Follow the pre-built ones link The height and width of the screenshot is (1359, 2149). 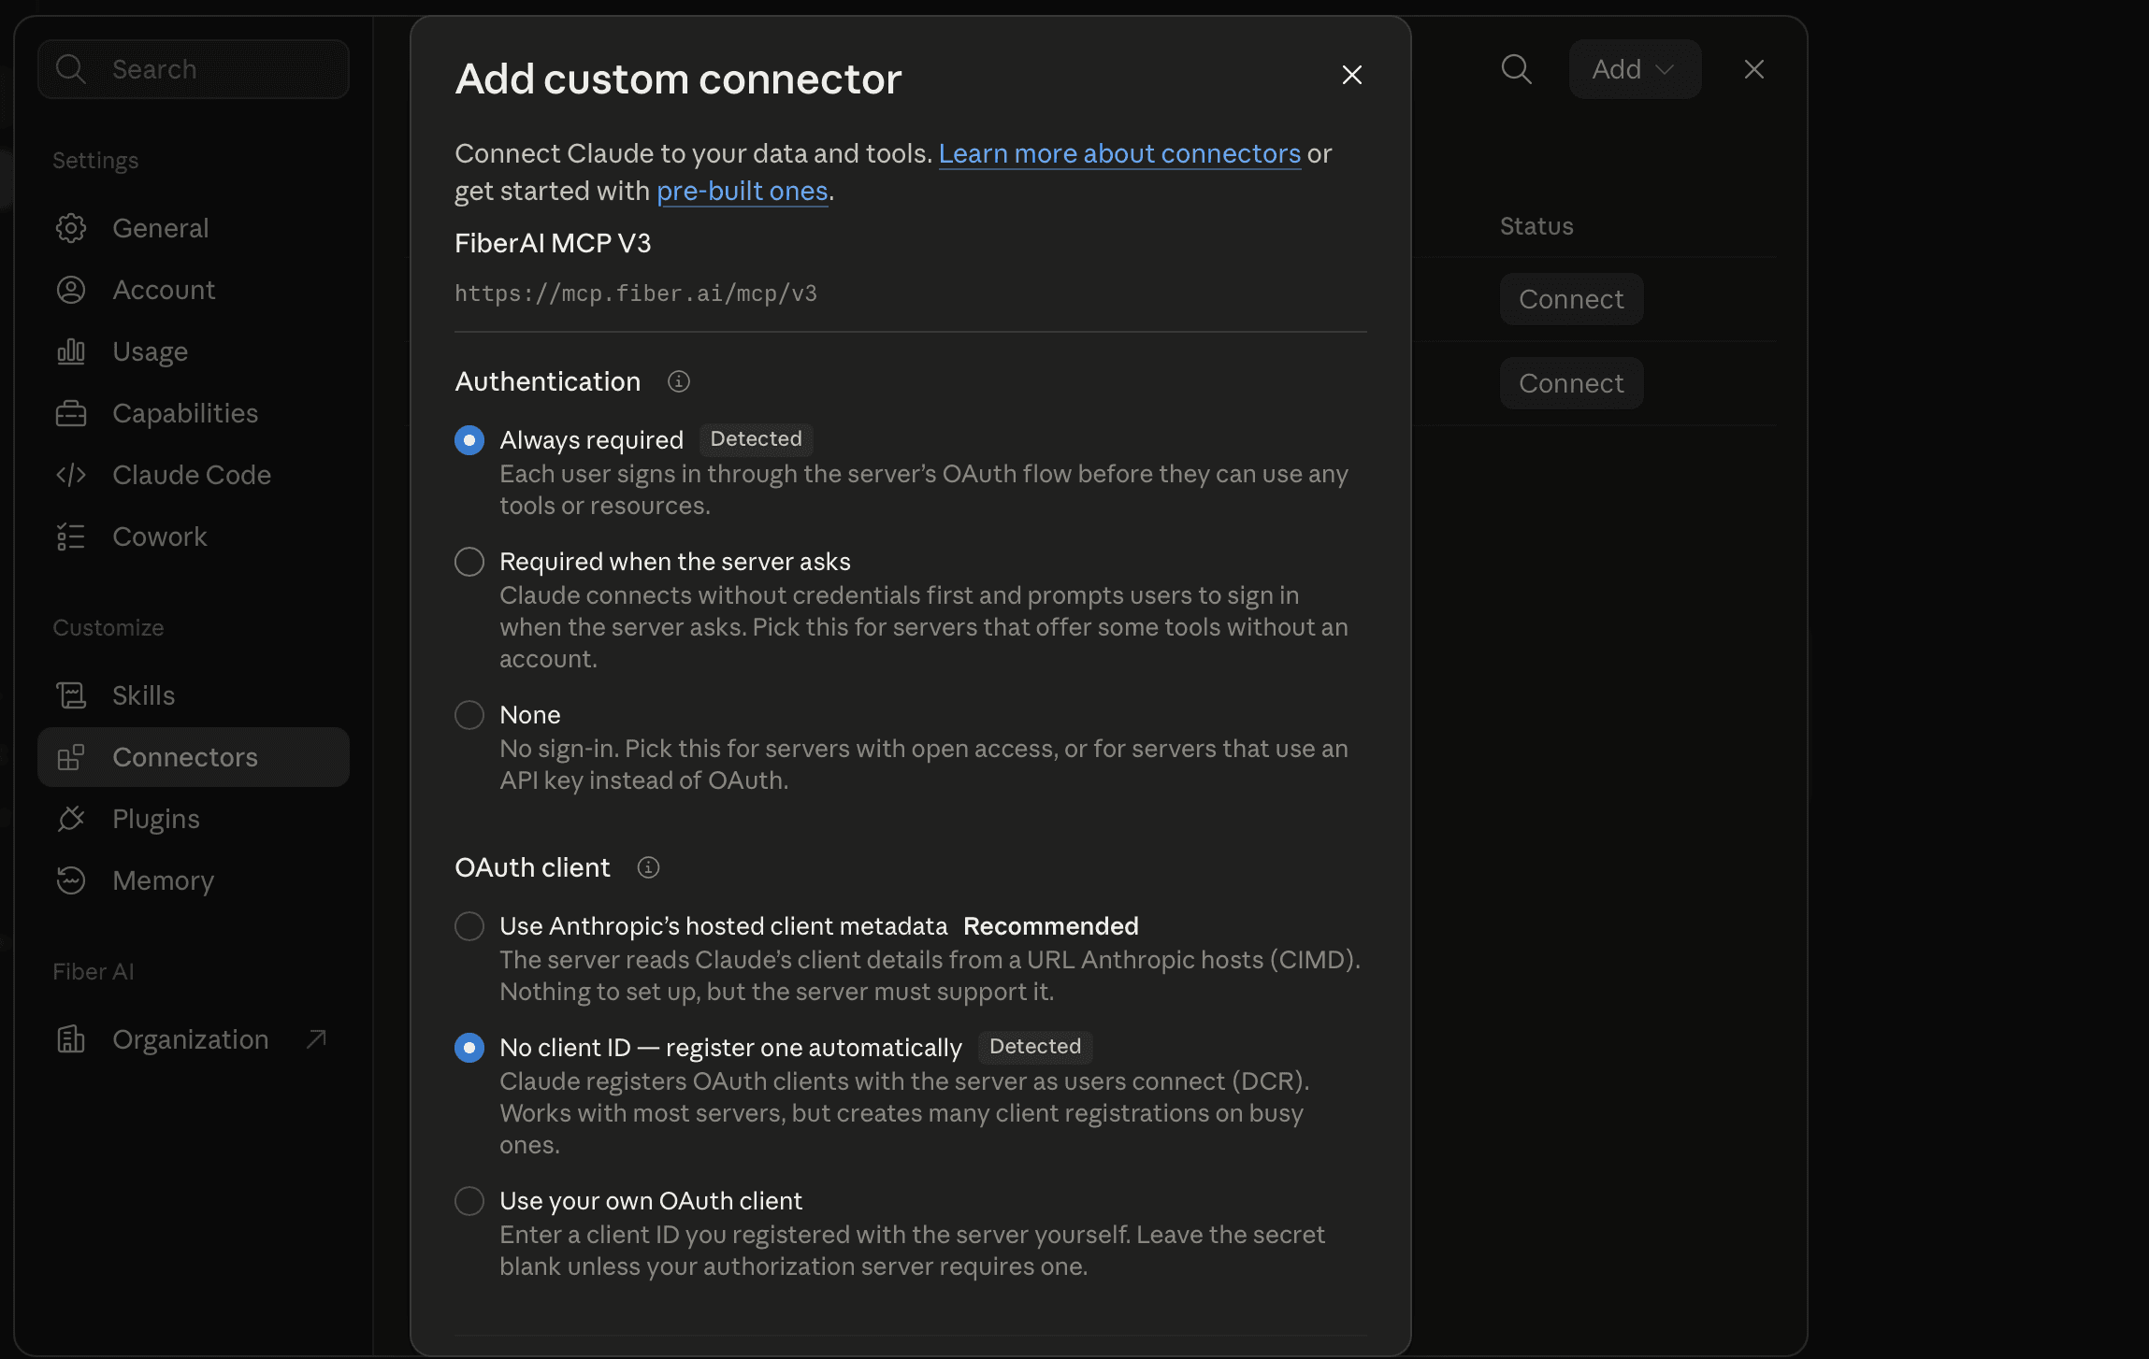coord(743,191)
